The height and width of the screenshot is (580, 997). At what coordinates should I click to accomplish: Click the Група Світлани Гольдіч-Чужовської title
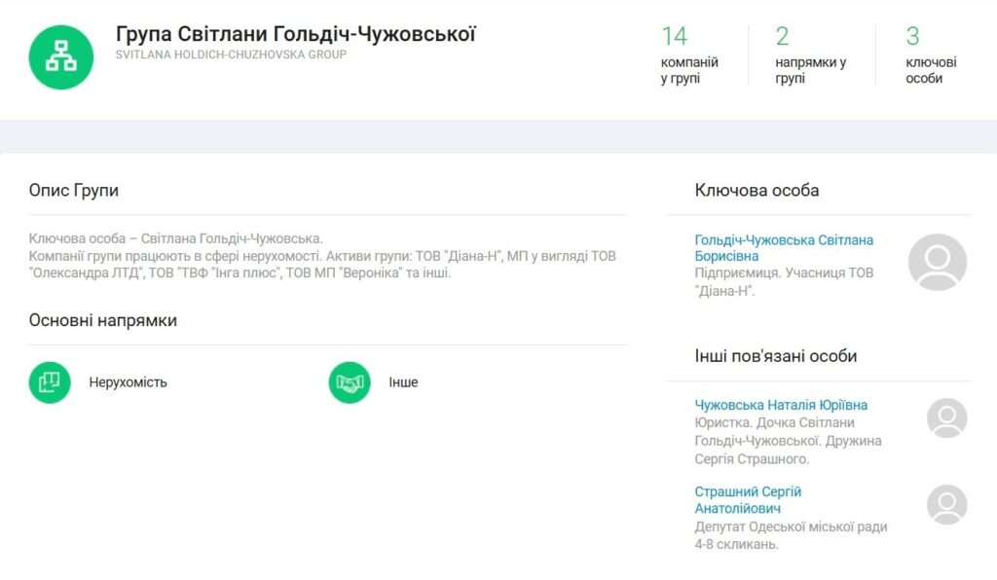point(295,34)
